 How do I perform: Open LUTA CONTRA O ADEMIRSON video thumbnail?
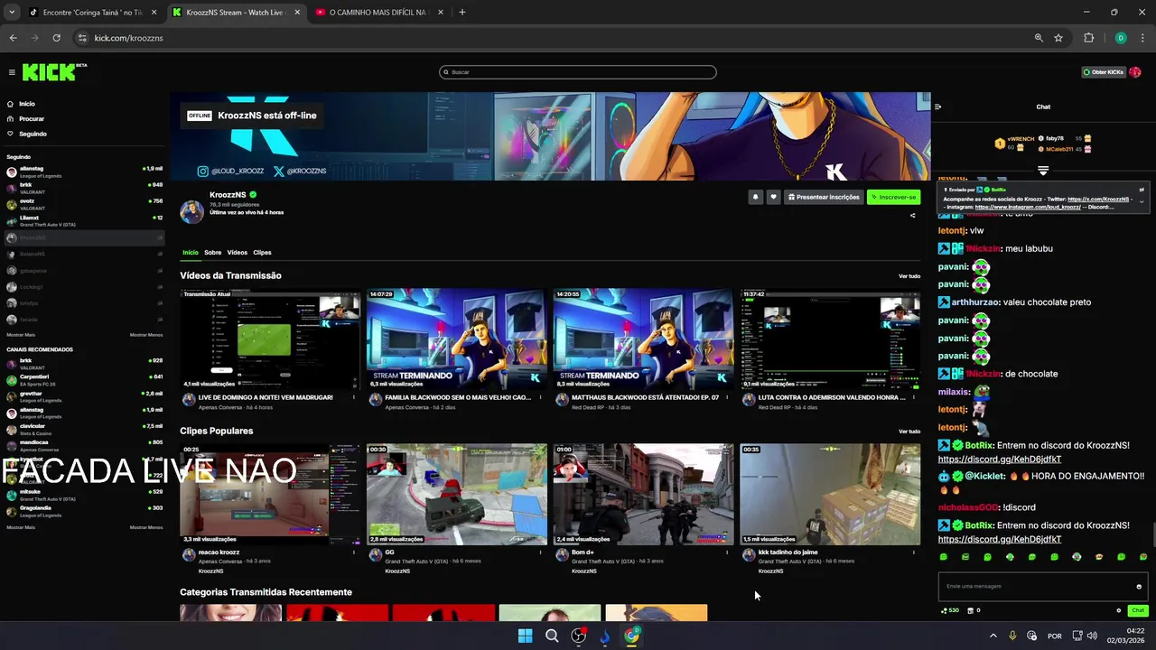tap(830, 339)
